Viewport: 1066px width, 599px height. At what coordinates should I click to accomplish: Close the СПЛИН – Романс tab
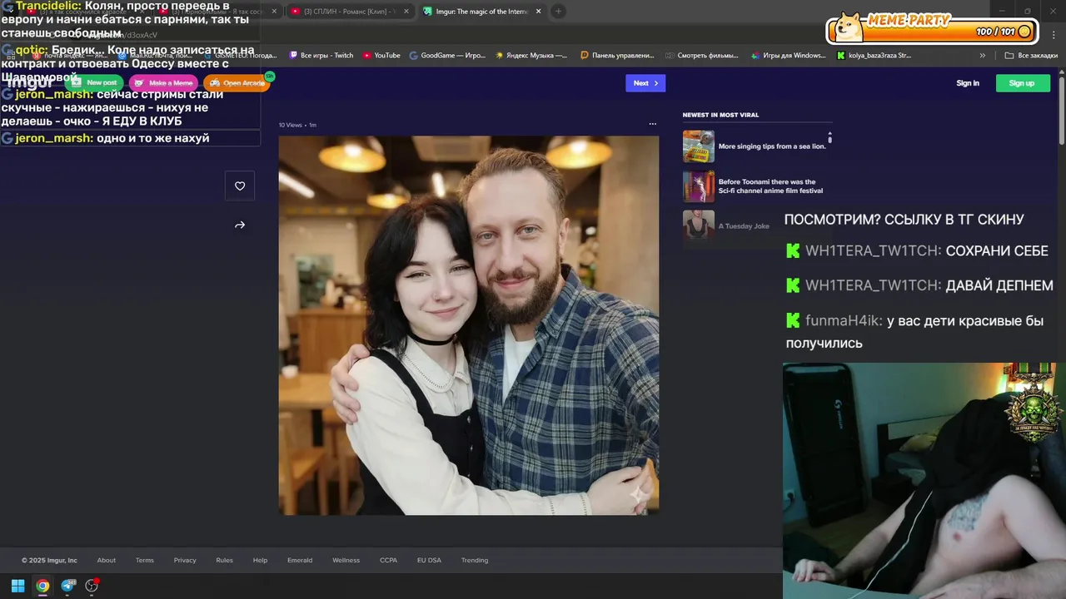[406, 12]
